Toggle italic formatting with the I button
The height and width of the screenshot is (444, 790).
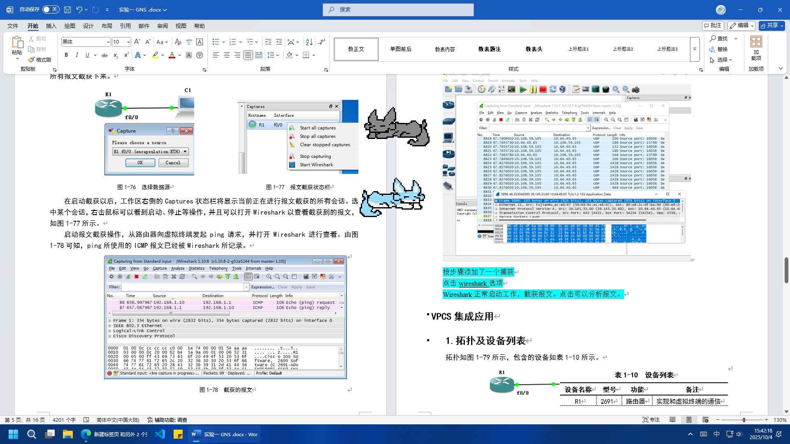coord(77,55)
